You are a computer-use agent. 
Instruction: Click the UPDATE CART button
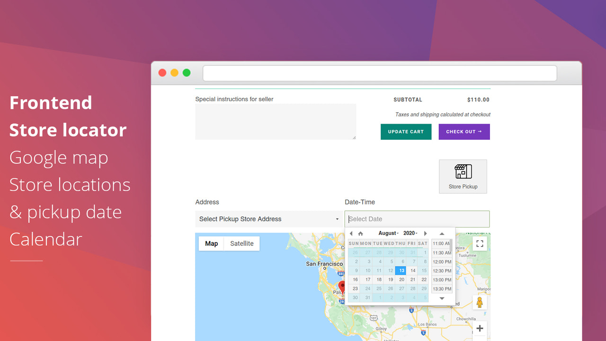coord(406,132)
